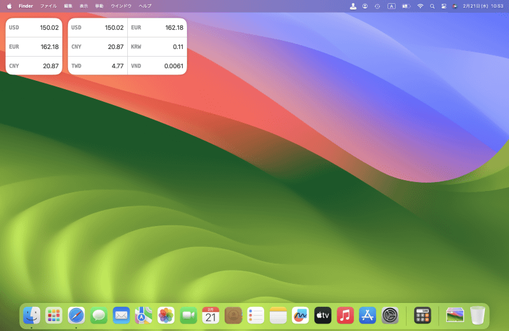The image size is (509, 331).
Task: Launch the Music app from the Dock
Action: coord(345,315)
